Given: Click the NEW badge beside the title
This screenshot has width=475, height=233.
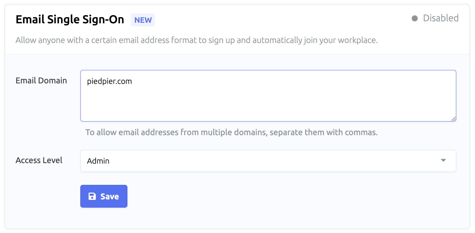Looking at the screenshot, I should (x=143, y=20).
